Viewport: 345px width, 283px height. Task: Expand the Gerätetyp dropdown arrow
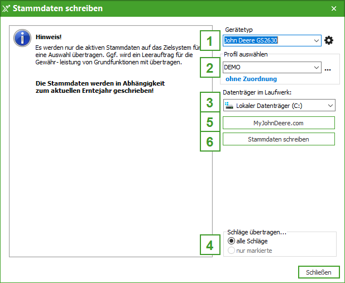click(317, 40)
